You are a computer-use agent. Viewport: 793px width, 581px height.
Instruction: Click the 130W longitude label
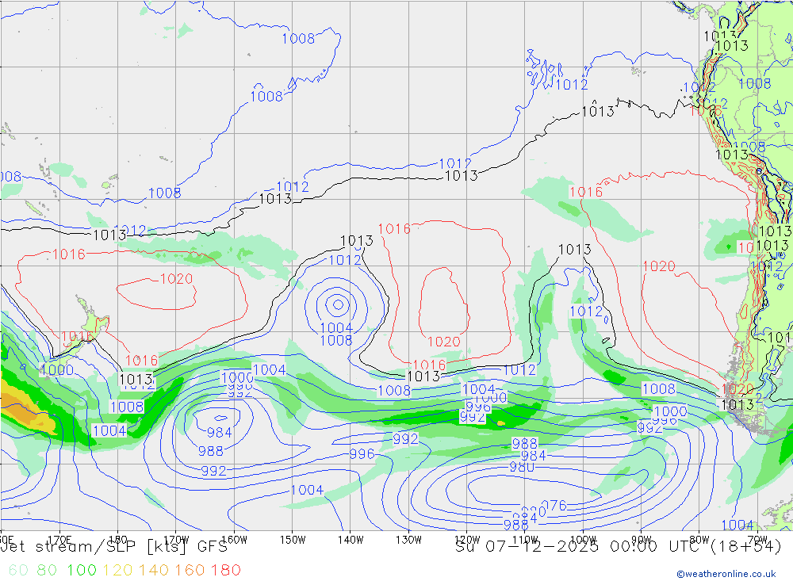(408, 540)
